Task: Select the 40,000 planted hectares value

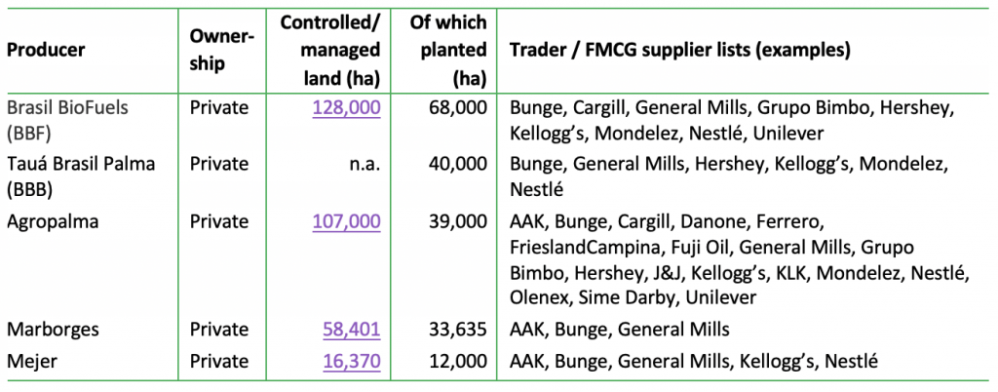Action: 458,165
